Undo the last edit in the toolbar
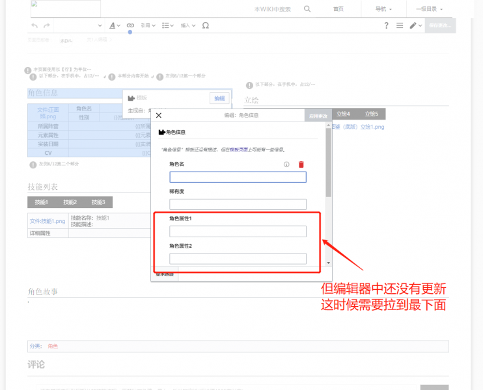This screenshot has width=483, height=390. pos(34,25)
